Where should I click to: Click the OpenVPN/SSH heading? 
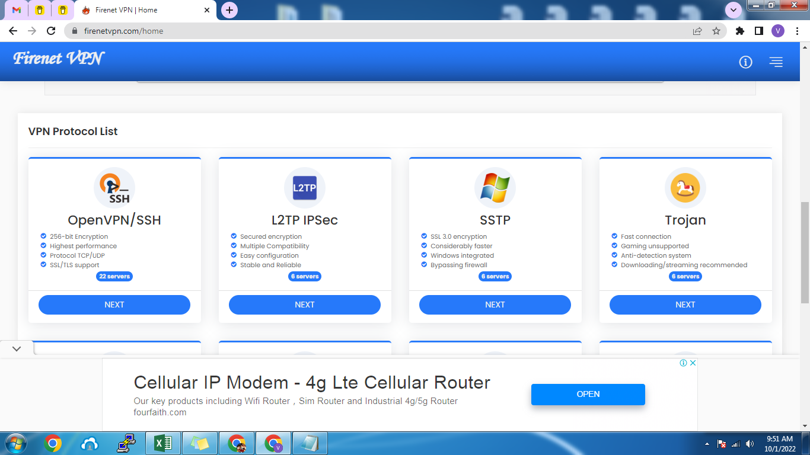tap(114, 220)
